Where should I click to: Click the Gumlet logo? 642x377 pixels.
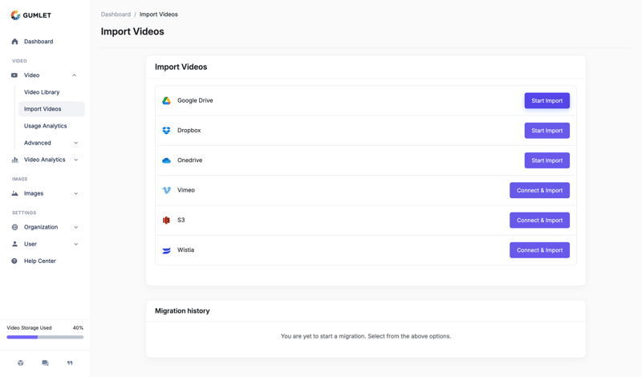[30, 15]
